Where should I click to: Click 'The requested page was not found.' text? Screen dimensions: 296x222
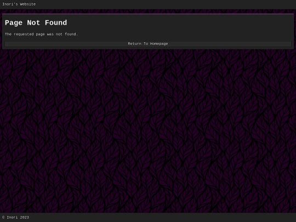(x=41, y=35)
